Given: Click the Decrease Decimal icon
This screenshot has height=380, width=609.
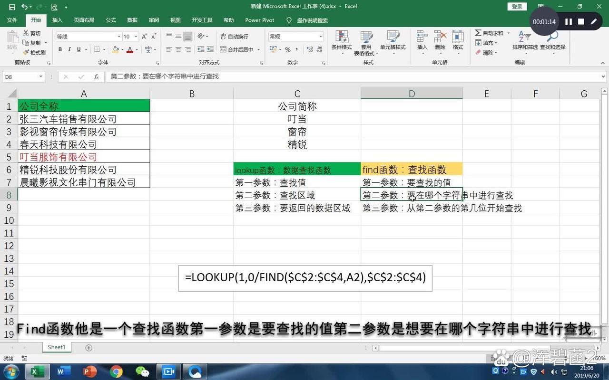Looking at the screenshot, I should click(x=319, y=49).
